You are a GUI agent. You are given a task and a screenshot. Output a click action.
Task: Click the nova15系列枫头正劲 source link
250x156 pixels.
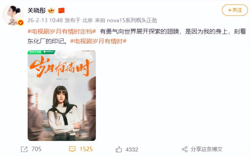(132, 20)
